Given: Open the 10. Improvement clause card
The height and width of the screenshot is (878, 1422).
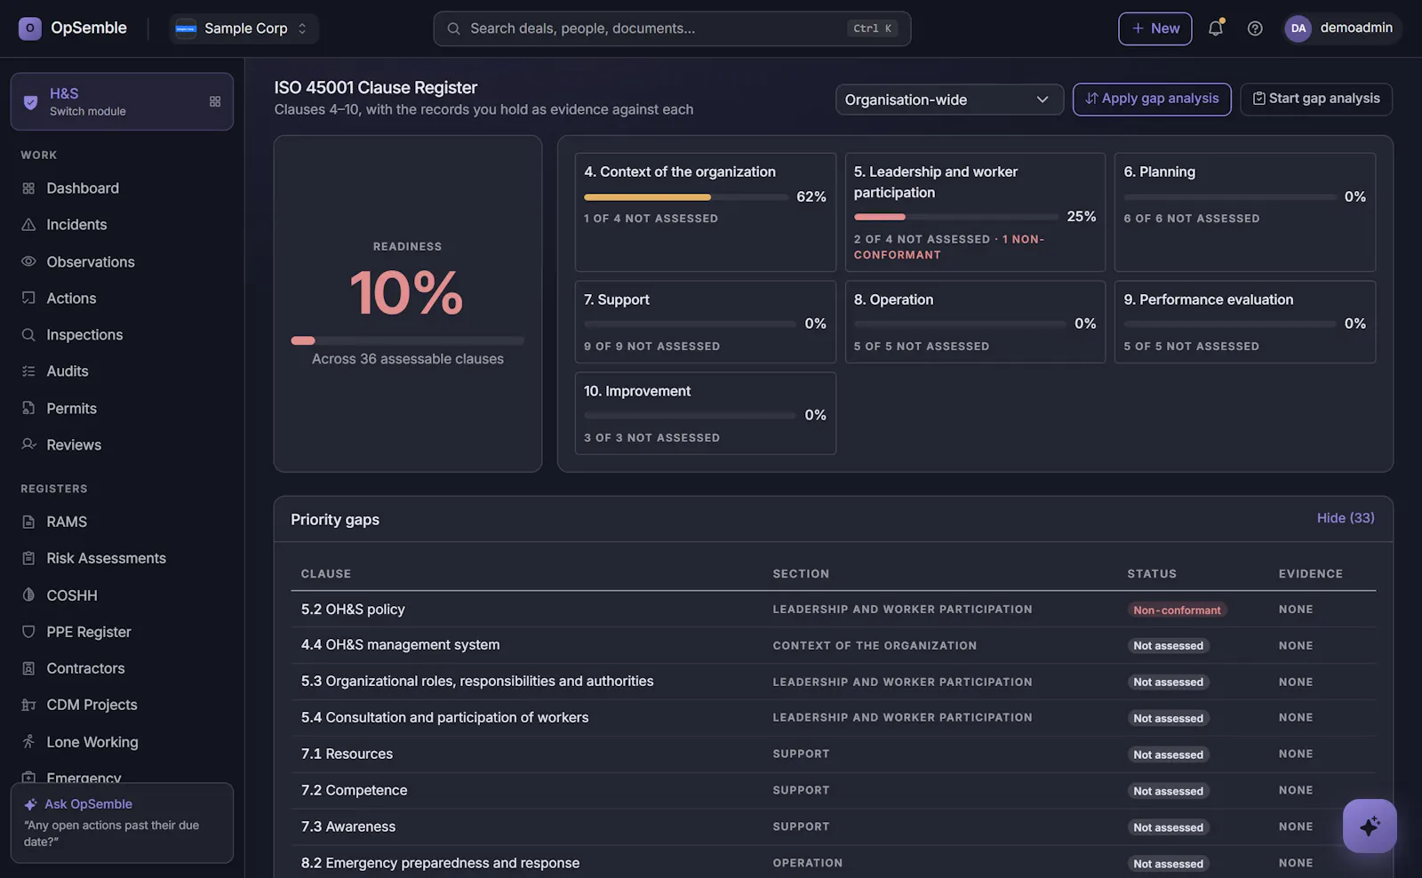Looking at the screenshot, I should [x=705, y=413].
